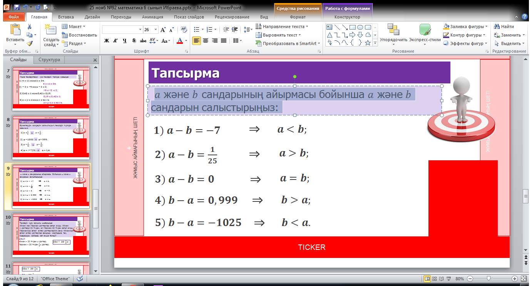Click the zoom out minus button
The width and height of the screenshot is (532, 286).
point(470,278)
